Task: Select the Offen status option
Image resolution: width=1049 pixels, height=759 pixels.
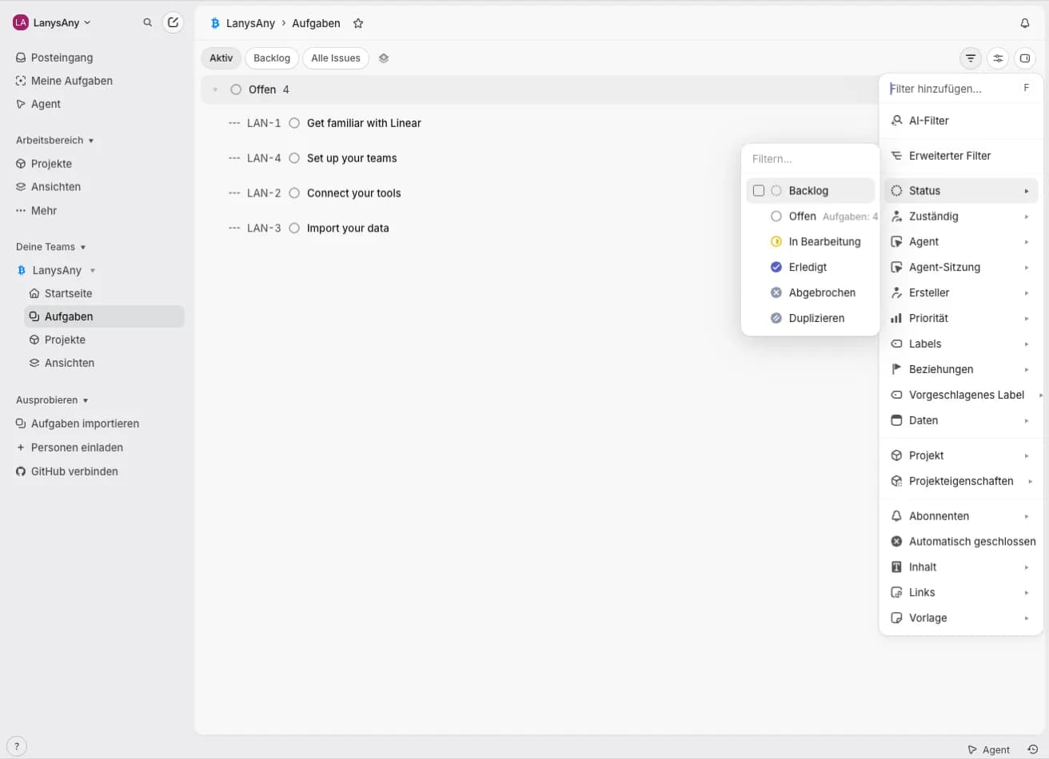Action: 811,217
